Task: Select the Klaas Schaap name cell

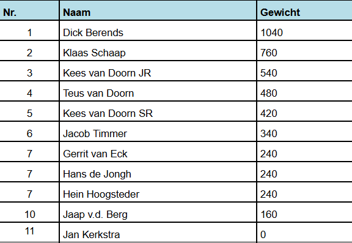Action: (x=158, y=51)
